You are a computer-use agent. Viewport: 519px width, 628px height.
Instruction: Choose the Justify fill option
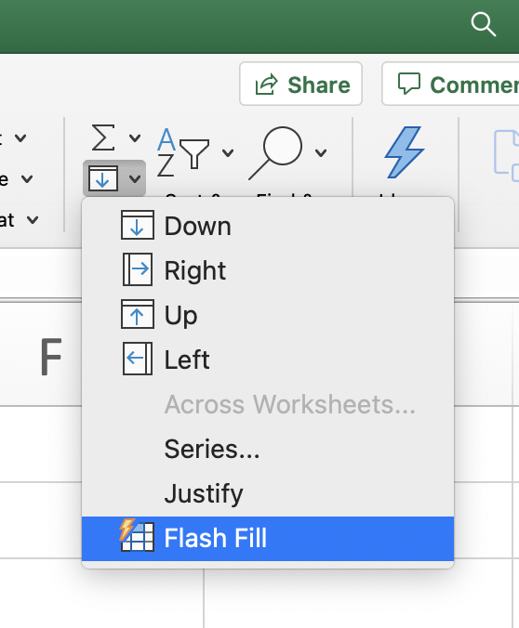(x=268, y=493)
